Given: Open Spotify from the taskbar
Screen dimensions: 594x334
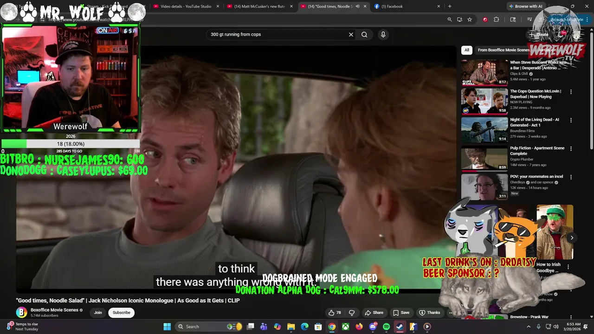Looking at the screenshot, I should 386,327.
